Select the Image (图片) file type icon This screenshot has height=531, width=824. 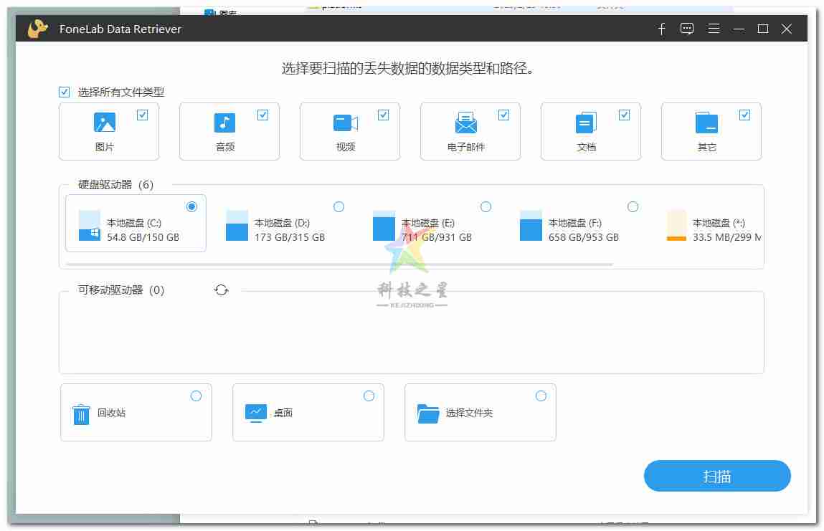point(105,123)
